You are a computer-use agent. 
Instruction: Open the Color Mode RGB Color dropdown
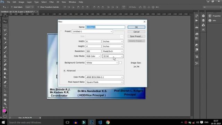[93, 56]
